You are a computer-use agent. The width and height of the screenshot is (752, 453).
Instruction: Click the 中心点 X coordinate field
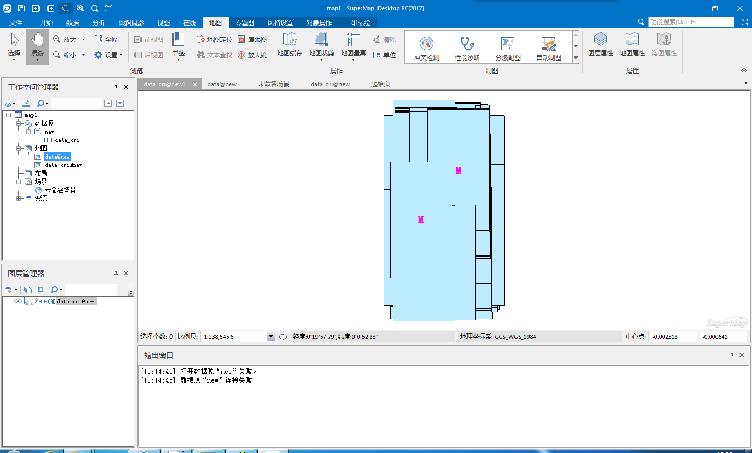coord(674,337)
